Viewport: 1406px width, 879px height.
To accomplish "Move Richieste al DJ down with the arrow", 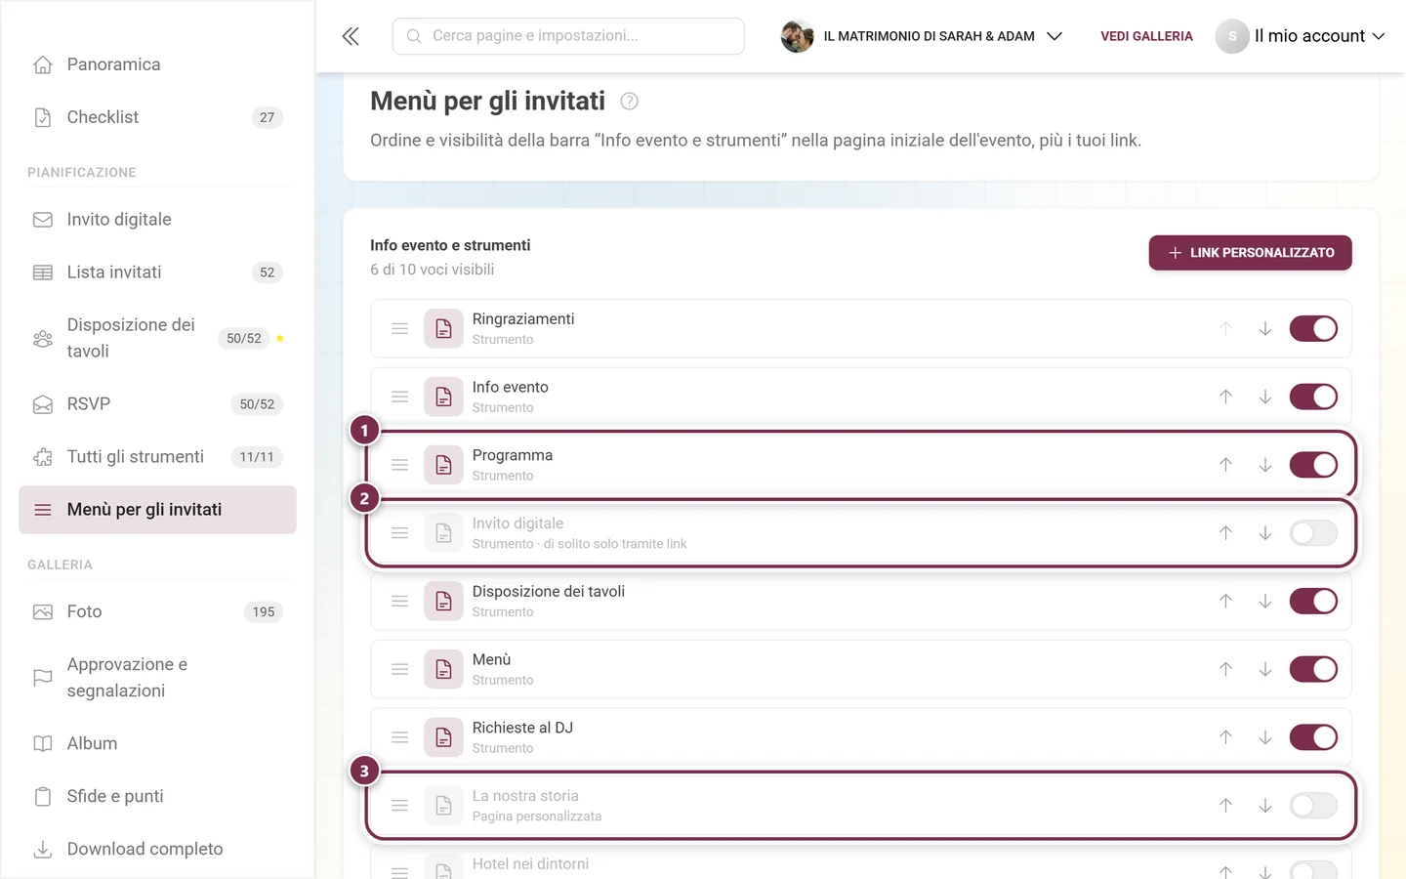I will 1265,737.
